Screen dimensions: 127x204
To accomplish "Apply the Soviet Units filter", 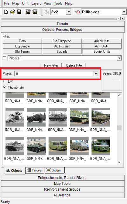I will pyautogui.click(x=102, y=51).
